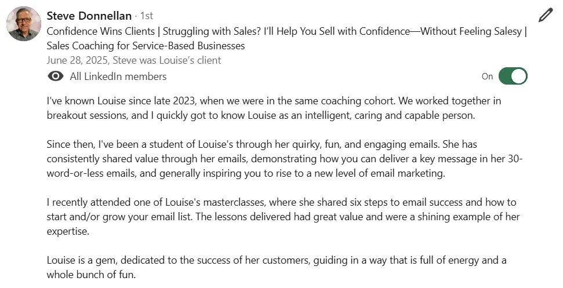
Task: Click the "Steve was Louise's client" relationship text
Action: [166, 60]
